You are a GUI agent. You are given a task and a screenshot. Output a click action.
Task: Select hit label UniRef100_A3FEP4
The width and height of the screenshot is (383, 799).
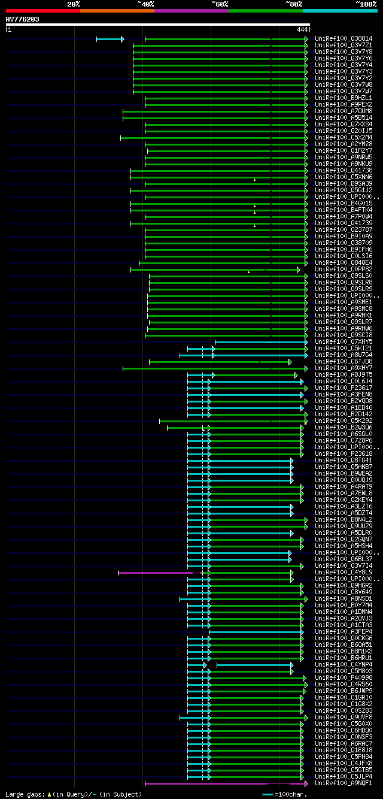[x=344, y=631]
